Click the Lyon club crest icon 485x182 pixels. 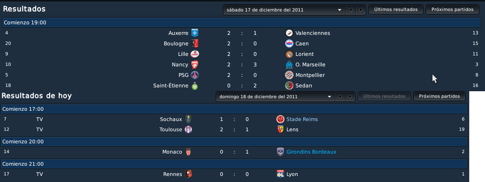click(x=280, y=174)
